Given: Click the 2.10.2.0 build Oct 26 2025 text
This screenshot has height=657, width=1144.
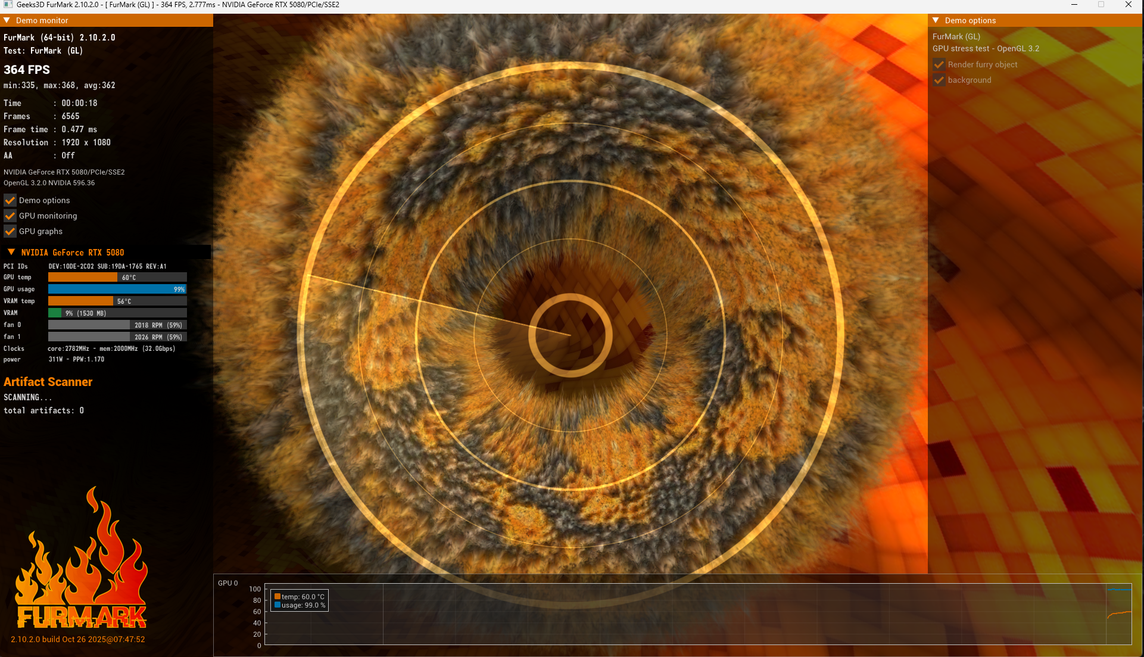Looking at the screenshot, I should pos(78,639).
